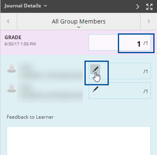Screen dimensions: 157x155
Task: Click the group grade input showing 1
Action: [x=120, y=42]
